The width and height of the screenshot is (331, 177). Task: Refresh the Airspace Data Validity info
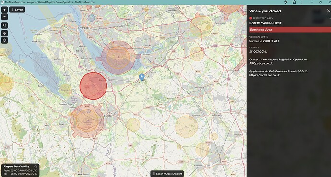coord(35,167)
